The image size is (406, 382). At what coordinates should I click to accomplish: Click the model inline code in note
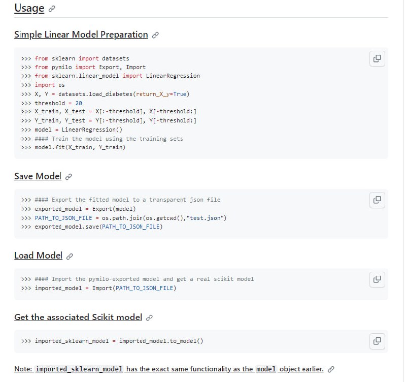pos(266,369)
